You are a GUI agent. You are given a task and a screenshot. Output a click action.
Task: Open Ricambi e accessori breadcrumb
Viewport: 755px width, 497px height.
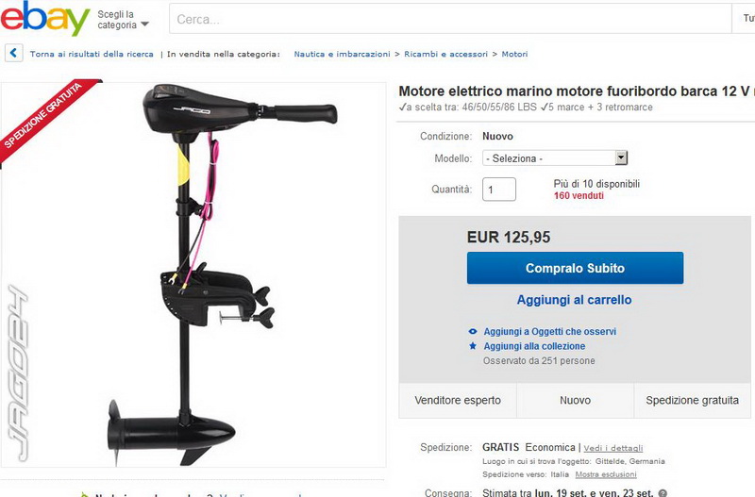click(x=445, y=54)
